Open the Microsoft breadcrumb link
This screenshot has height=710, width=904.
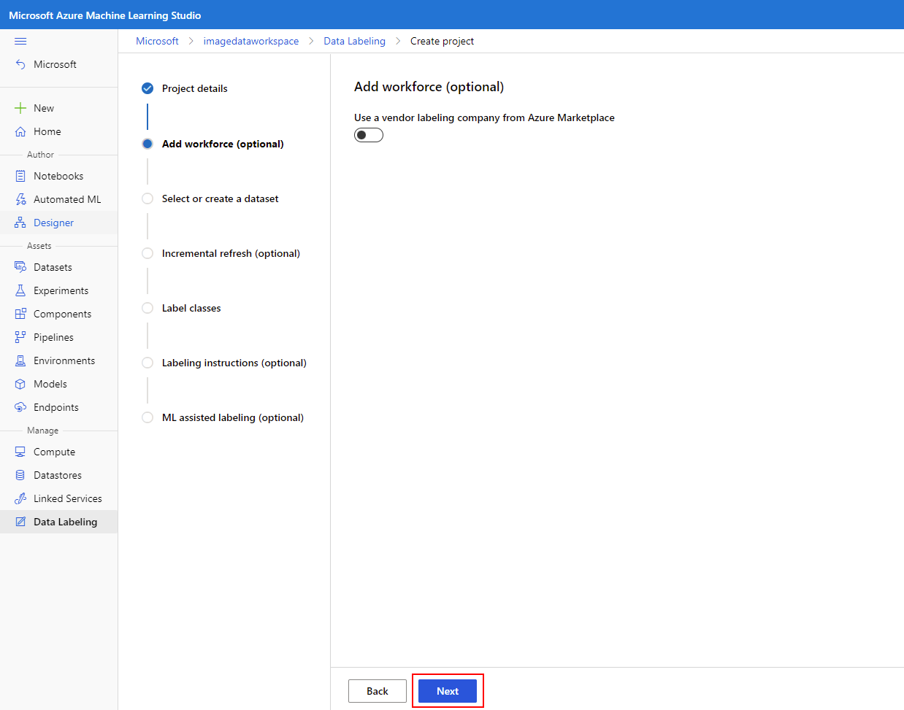tap(157, 41)
